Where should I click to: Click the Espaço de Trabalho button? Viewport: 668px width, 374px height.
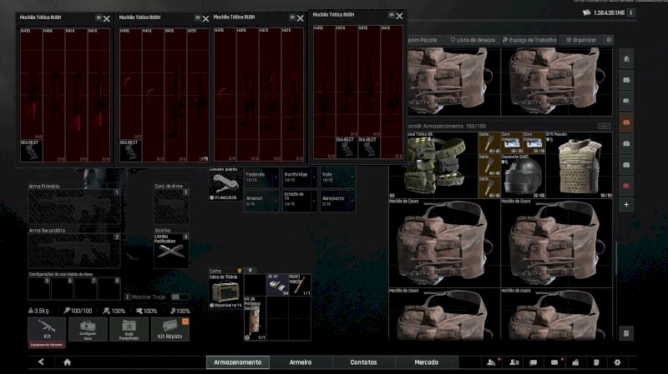coord(531,39)
